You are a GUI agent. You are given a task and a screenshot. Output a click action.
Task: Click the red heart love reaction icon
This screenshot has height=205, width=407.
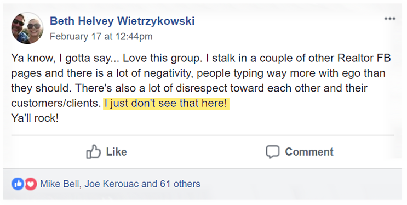tap(30, 184)
